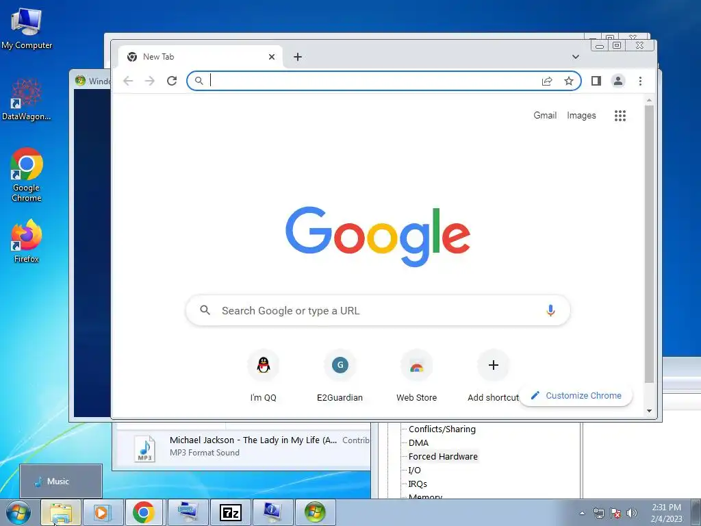
Task: Close the New Tab tab
Action: click(x=271, y=57)
